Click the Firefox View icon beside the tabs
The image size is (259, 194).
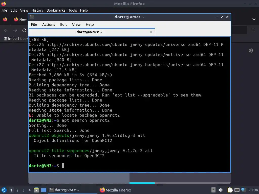pos(5,19)
